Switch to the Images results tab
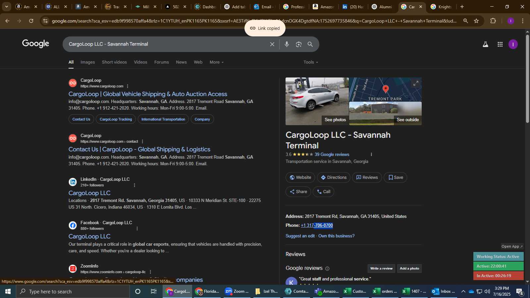This screenshot has width=530, height=298. [x=88, y=62]
